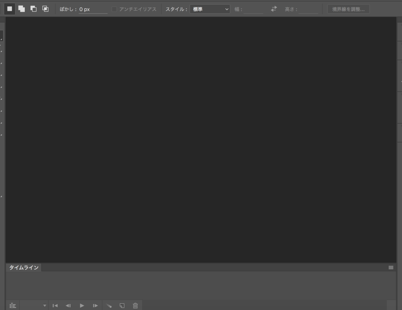Jump to the first frame
Viewport: 402px width, 310px height.
pos(55,305)
